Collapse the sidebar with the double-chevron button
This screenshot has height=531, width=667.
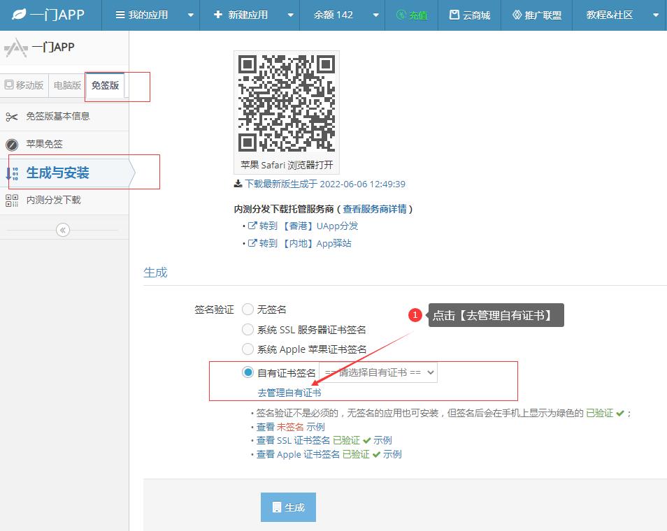coord(62,230)
